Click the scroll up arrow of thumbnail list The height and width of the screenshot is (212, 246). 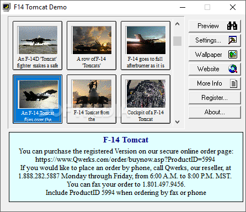[177, 24]
